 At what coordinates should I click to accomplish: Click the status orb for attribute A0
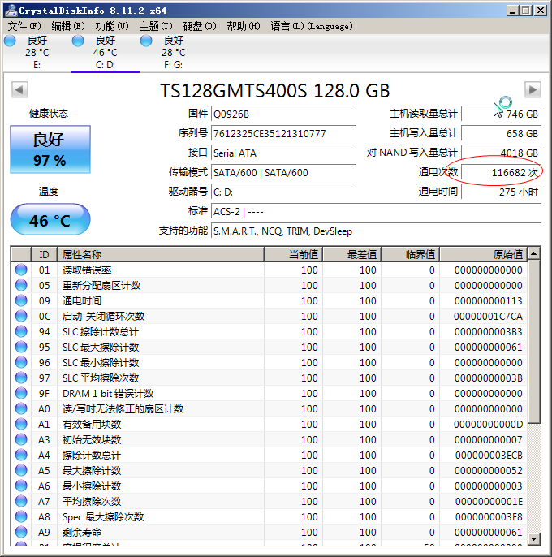coord(21,408)
